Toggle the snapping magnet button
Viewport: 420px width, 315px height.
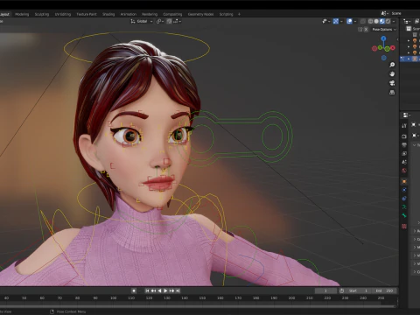click(169, 21)
